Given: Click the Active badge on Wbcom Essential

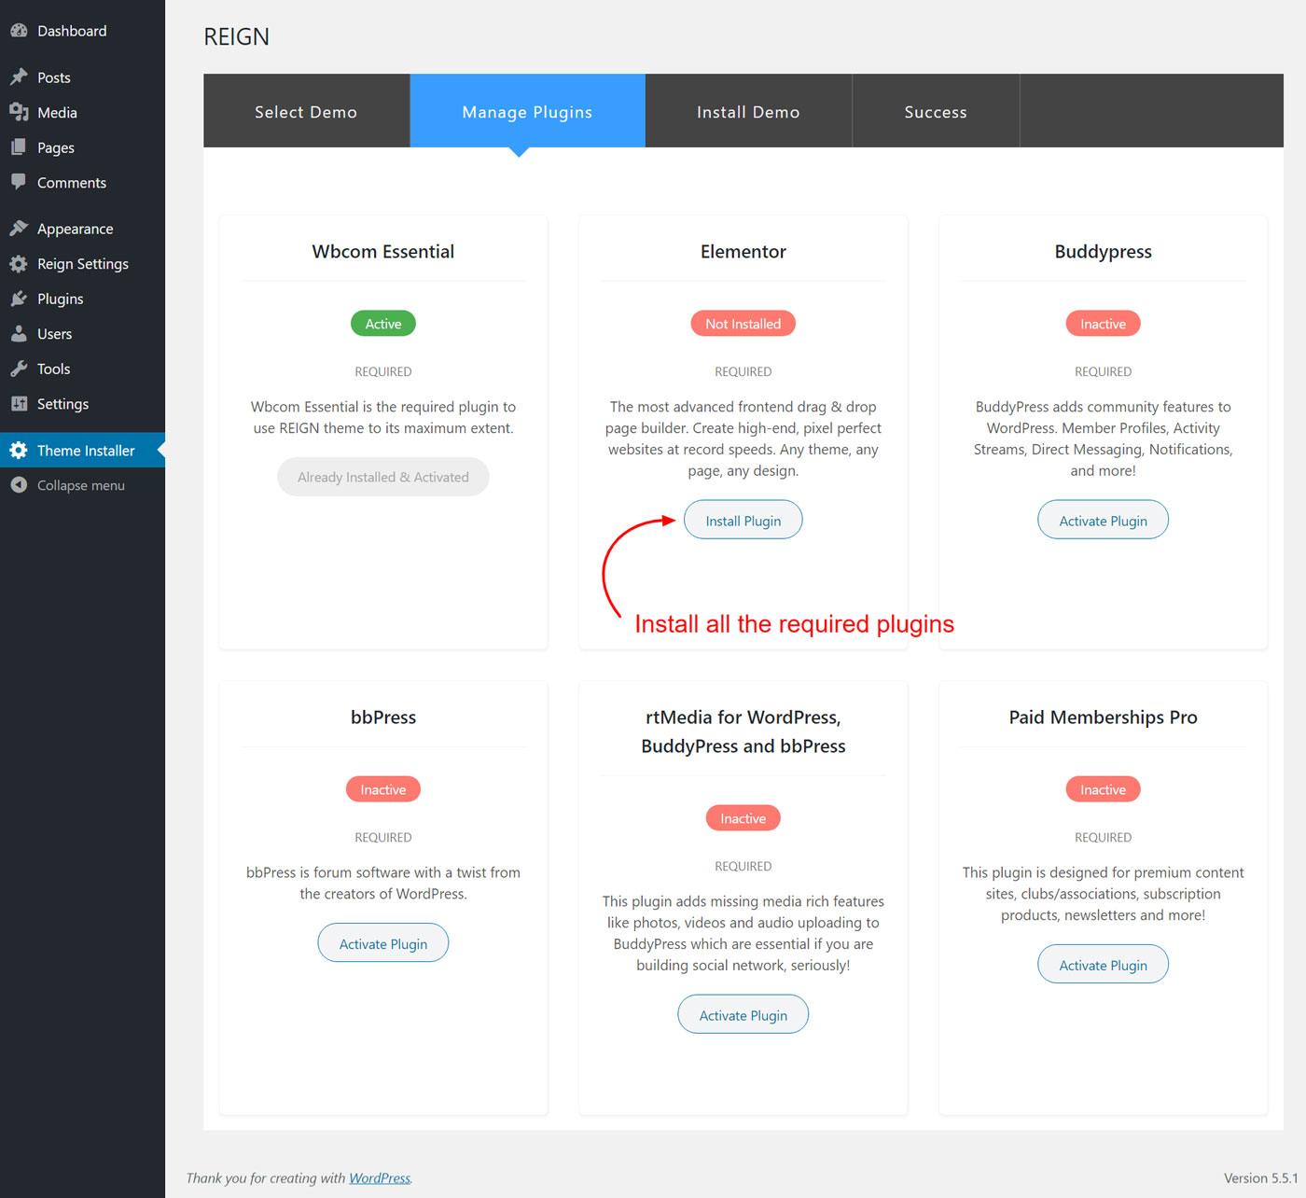Looking at the screenshot, I should [x=383, y=324].
